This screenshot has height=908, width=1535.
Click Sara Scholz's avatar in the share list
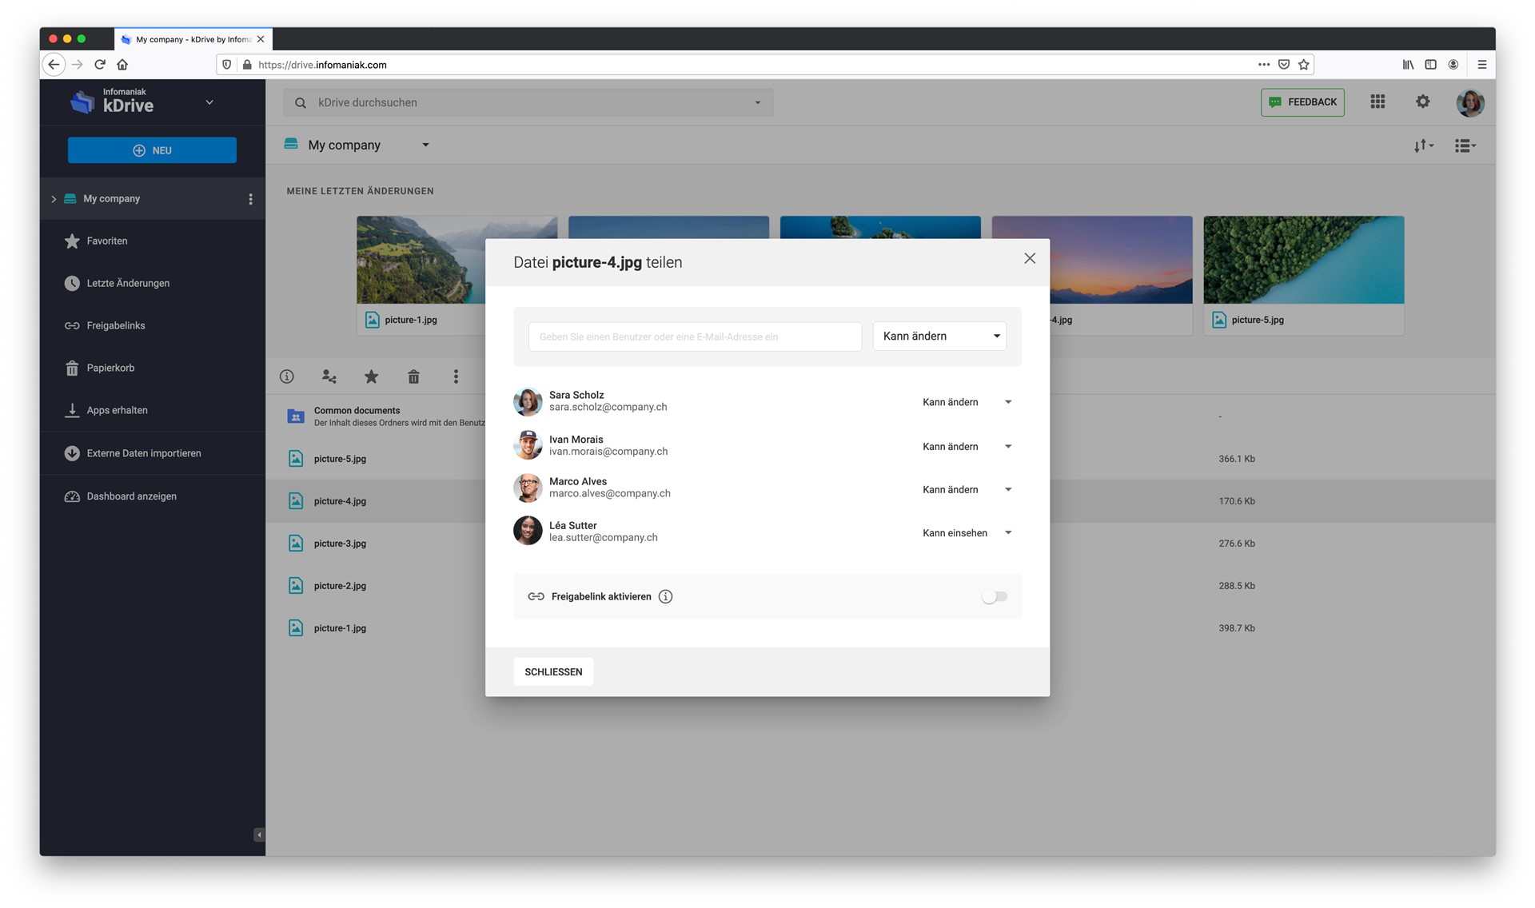coord(528,401)
